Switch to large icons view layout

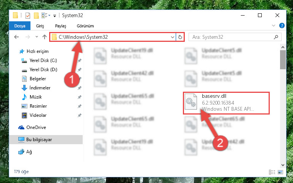tap(280, 172)
